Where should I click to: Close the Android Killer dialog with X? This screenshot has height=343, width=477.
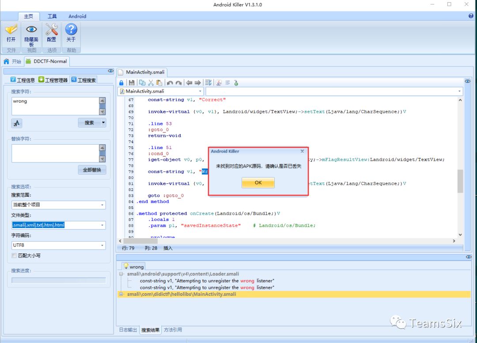(x=302, y=151)
